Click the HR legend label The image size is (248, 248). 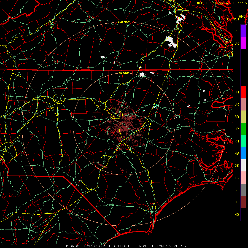coord(236,129)
